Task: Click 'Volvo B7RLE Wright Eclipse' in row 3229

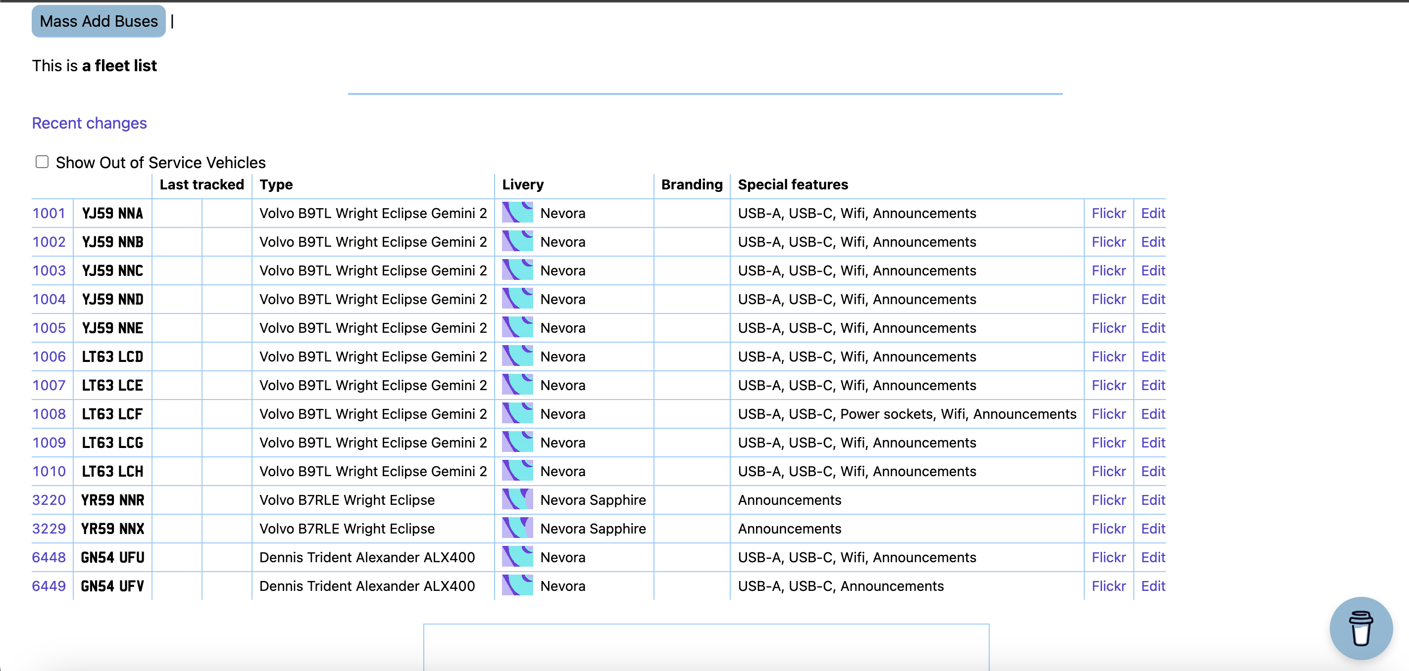Action: 347,529
